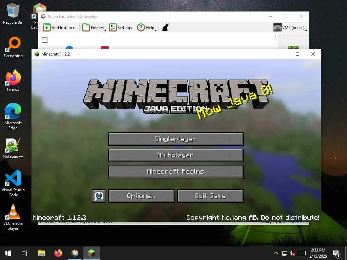Click VM5 account avatar in Prism Launcher
Image resolution: width=347 pixels, height=260 pixels.
click(x=277, y=28)
